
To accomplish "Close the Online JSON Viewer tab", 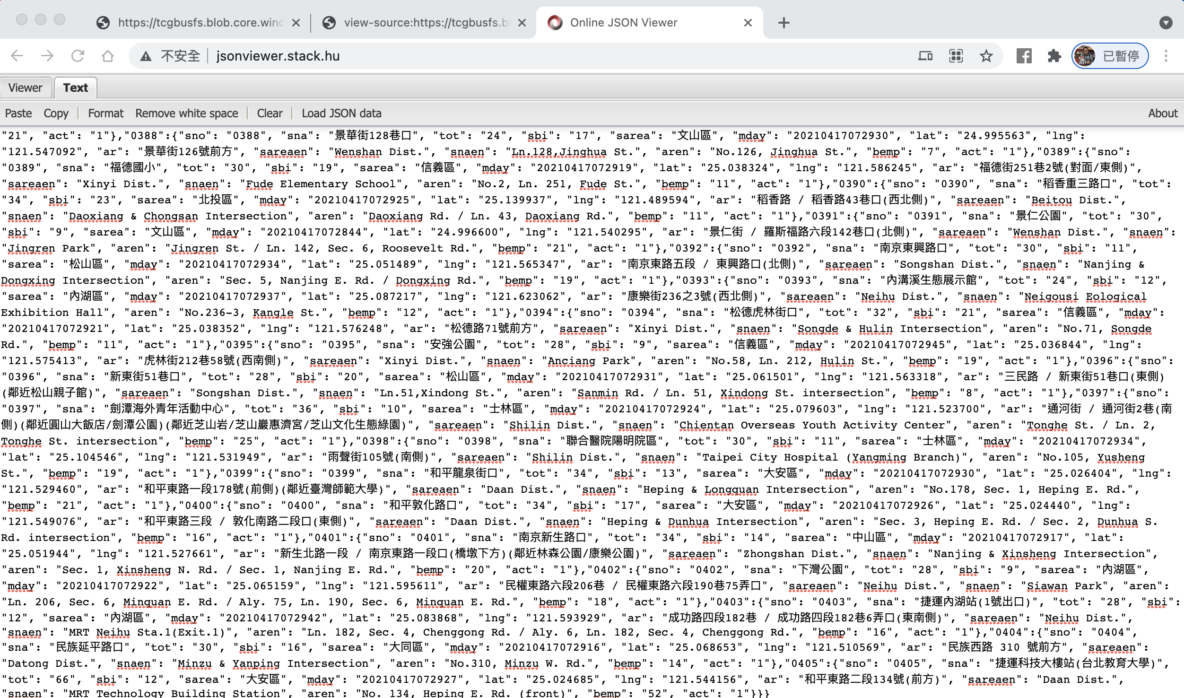I will (748, 23).
